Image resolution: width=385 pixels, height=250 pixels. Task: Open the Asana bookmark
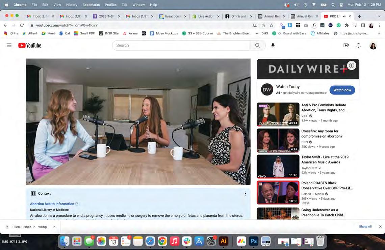tap(130, 33)
